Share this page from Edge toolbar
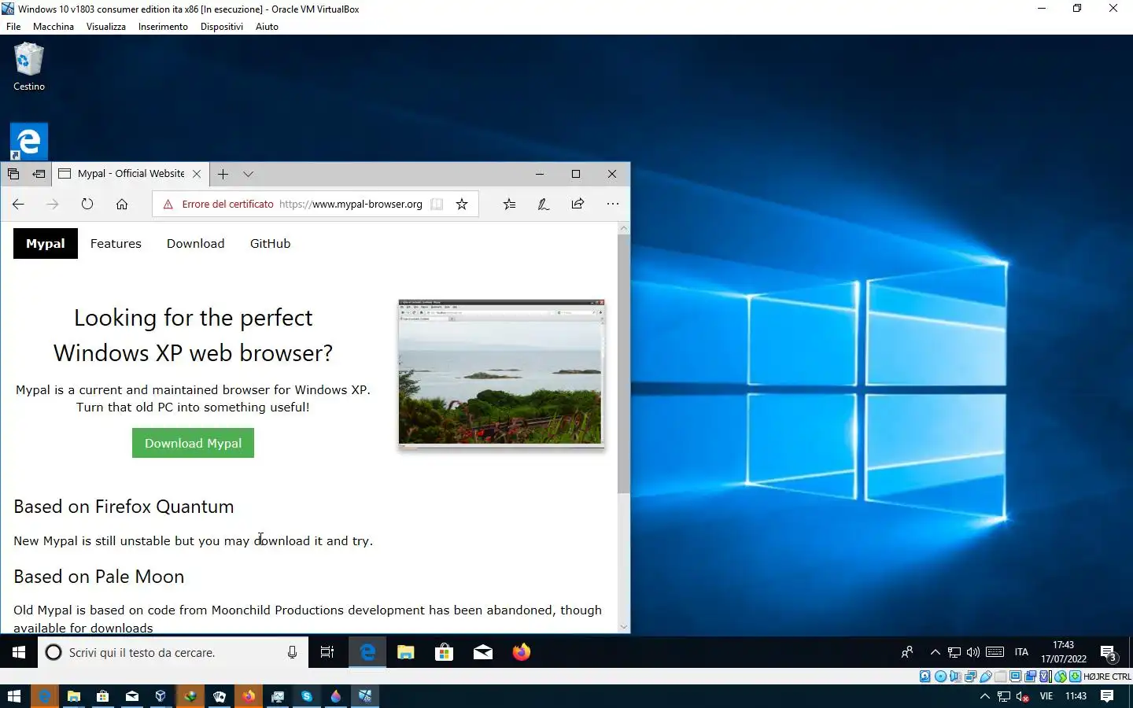This screenshot has height=708, width=1133. (x=578, y=204)
